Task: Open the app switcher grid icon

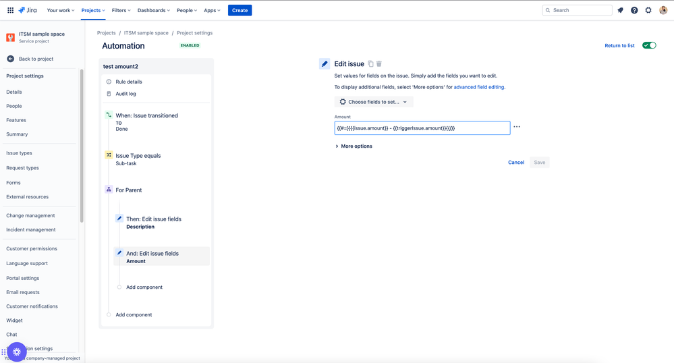Action: pyautogui.click(x=10, y=10)
